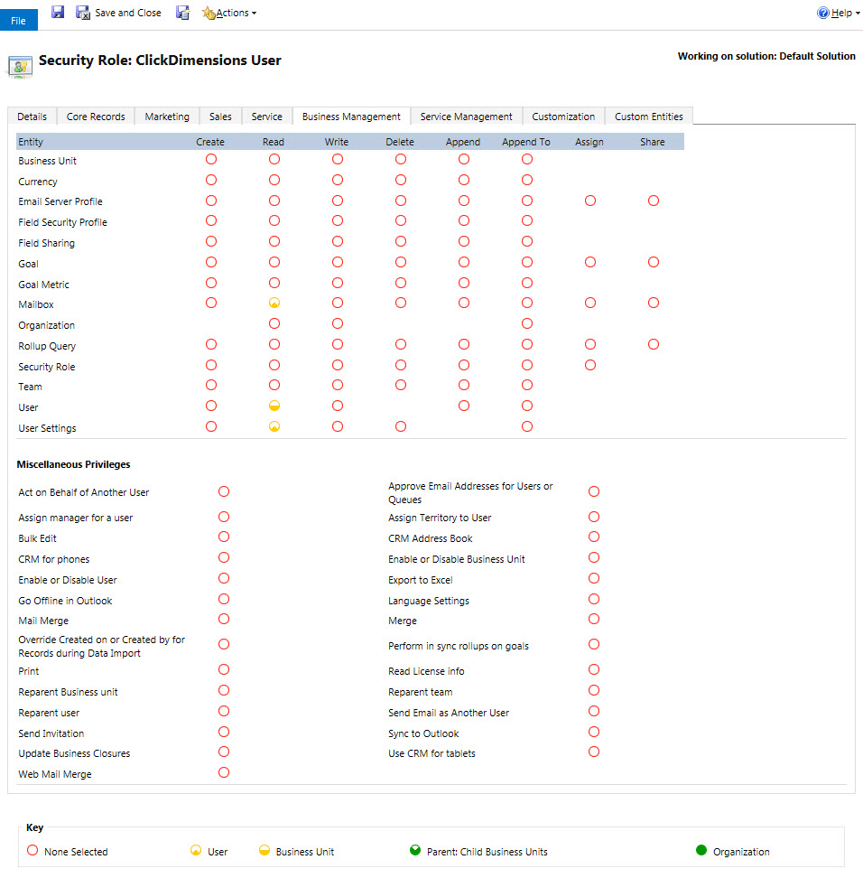Click the Actions star icon
Viewport: 863px width, 878px height.
tap(209, 13)
